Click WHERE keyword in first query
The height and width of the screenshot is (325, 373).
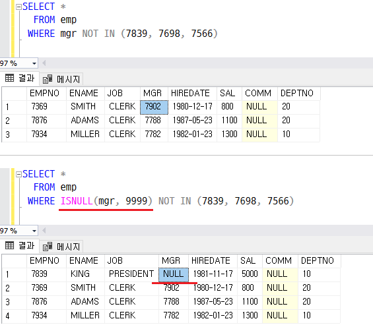click(x=42, y=34)
